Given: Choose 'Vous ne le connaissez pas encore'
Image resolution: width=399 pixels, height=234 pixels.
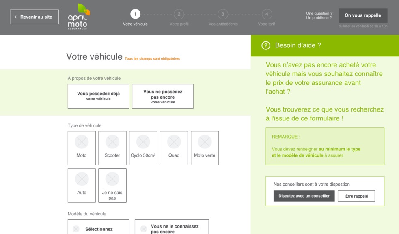Looking at the screenshot, I should [x=172, y=228].
